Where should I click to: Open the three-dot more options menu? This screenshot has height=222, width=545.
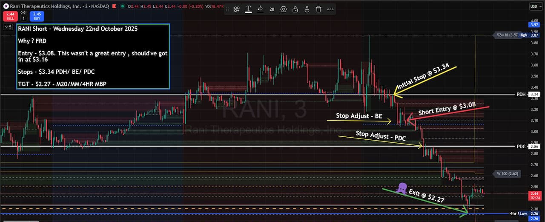[330, 9]
